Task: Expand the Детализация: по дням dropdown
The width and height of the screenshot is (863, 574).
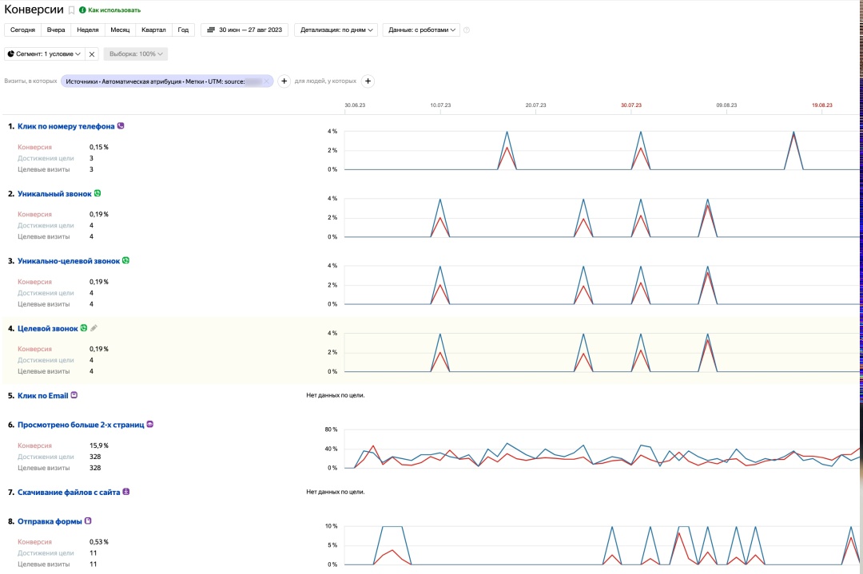Action: tap(336, 30)
